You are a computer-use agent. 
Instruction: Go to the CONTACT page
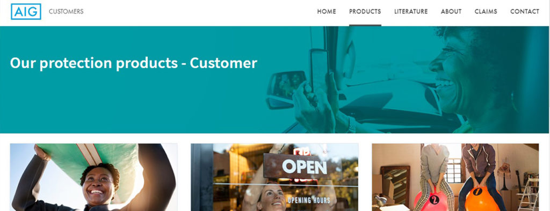(x=525, y=12)
